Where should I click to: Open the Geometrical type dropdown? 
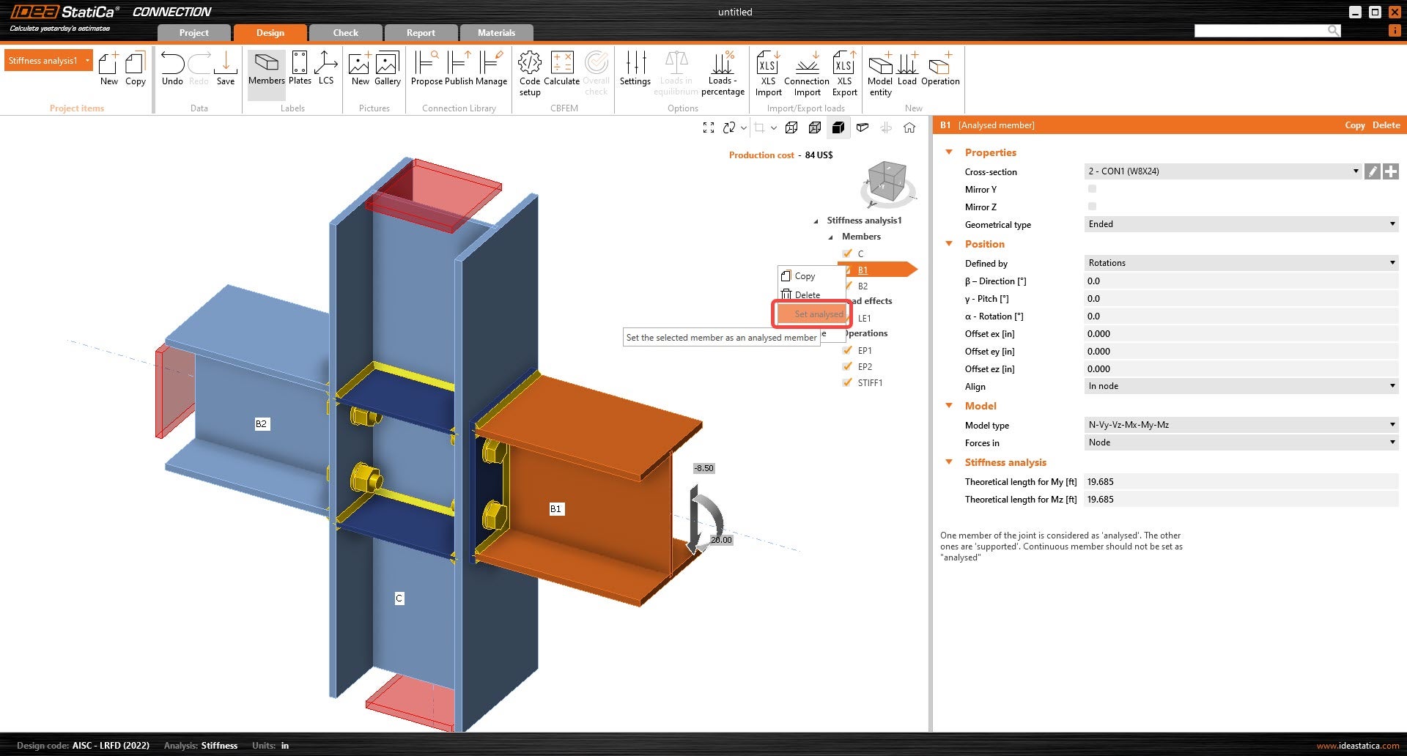tap(1240, 224)
